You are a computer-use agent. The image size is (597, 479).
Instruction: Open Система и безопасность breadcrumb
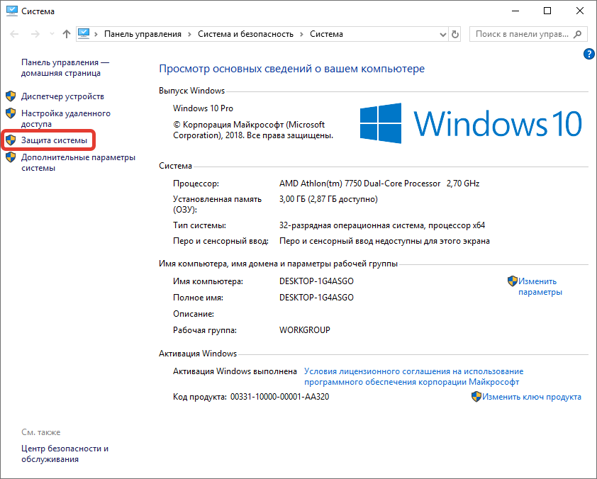(245, 34)
